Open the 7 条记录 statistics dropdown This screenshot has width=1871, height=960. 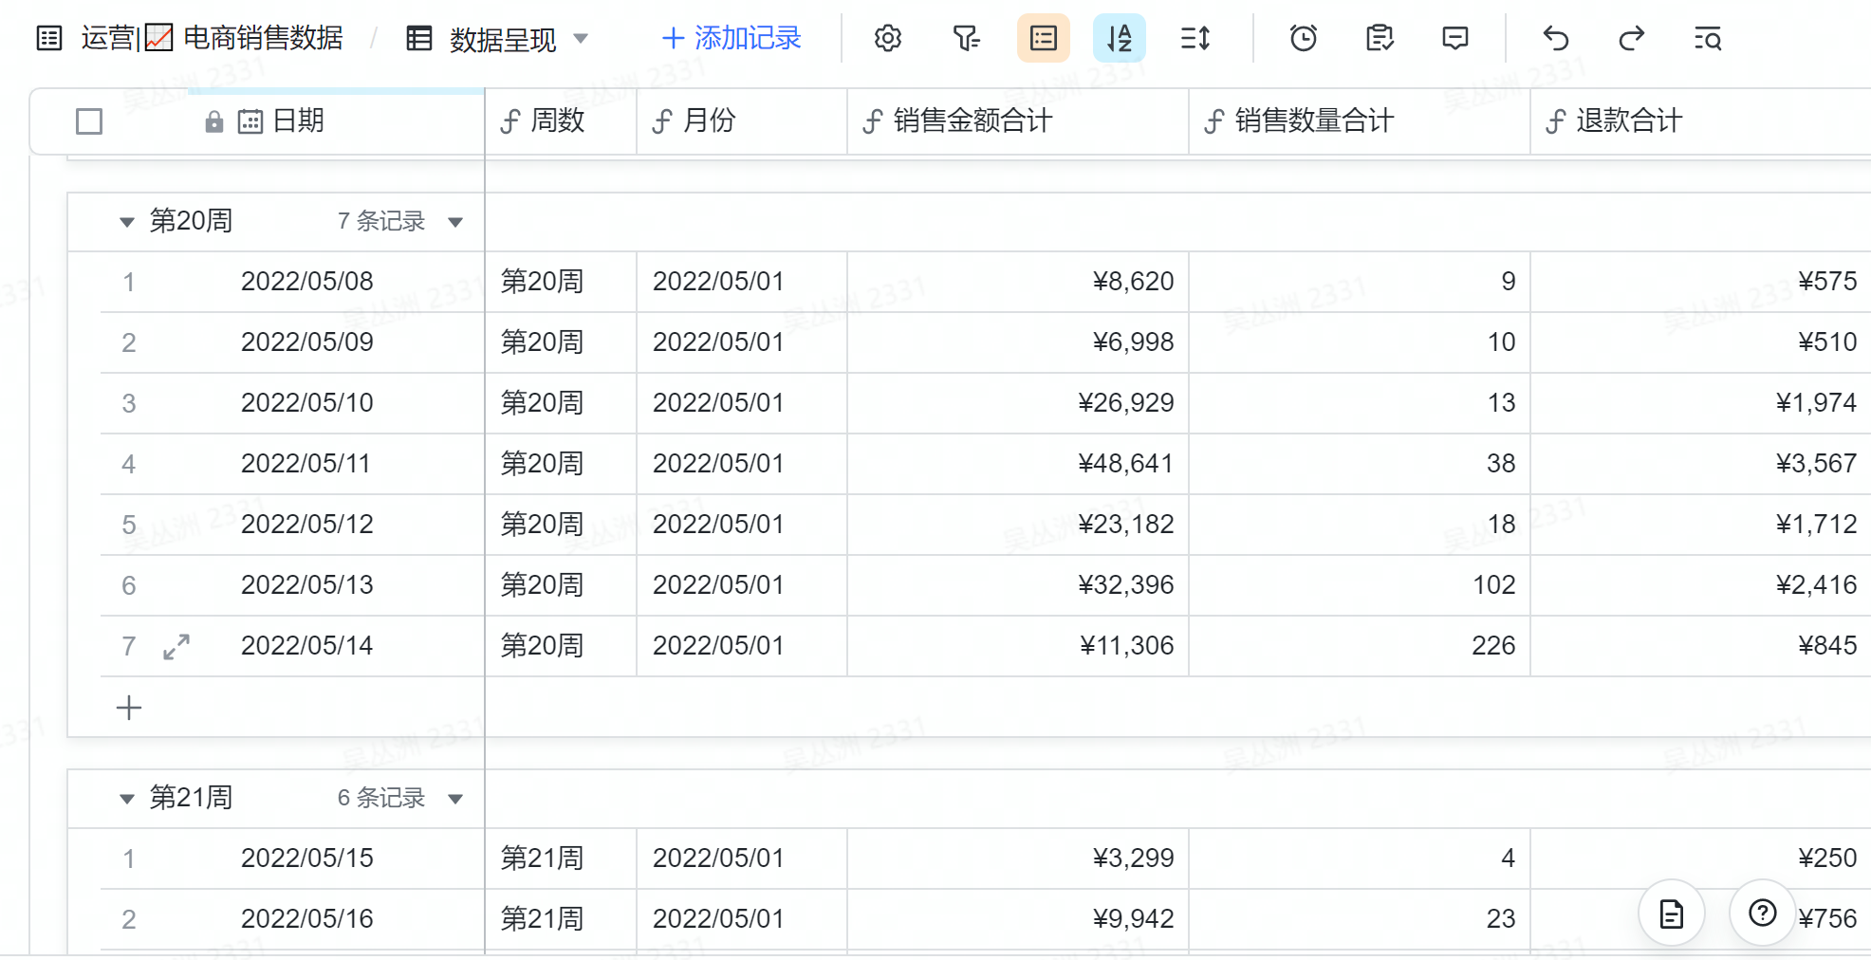(455, 222)
